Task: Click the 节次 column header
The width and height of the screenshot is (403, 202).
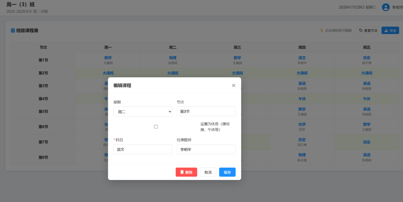Action: (x=43, y=47)
